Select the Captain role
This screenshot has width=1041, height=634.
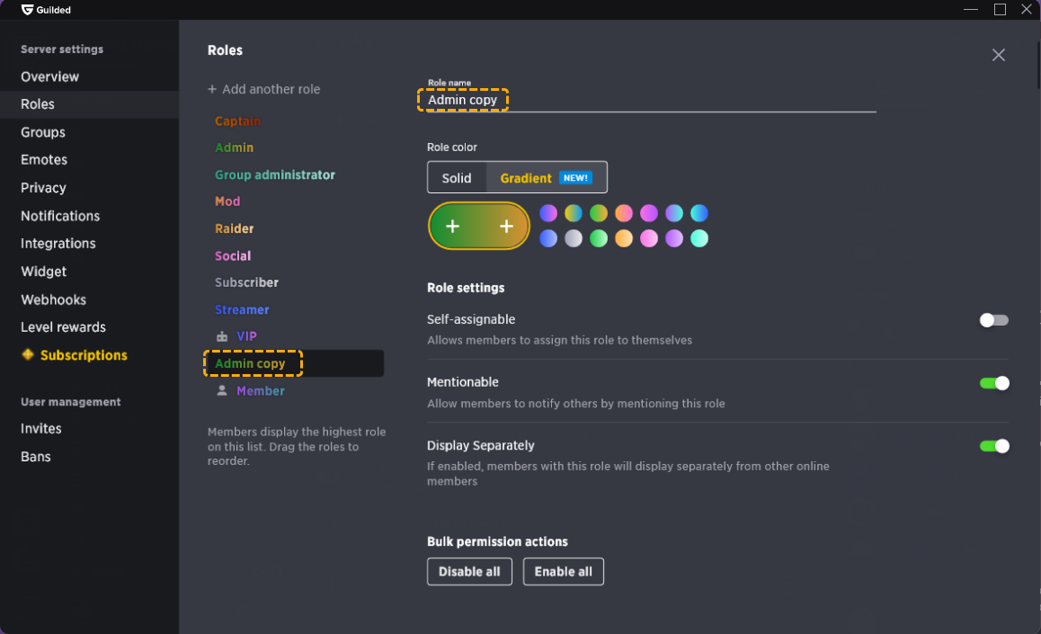[237, 121]
